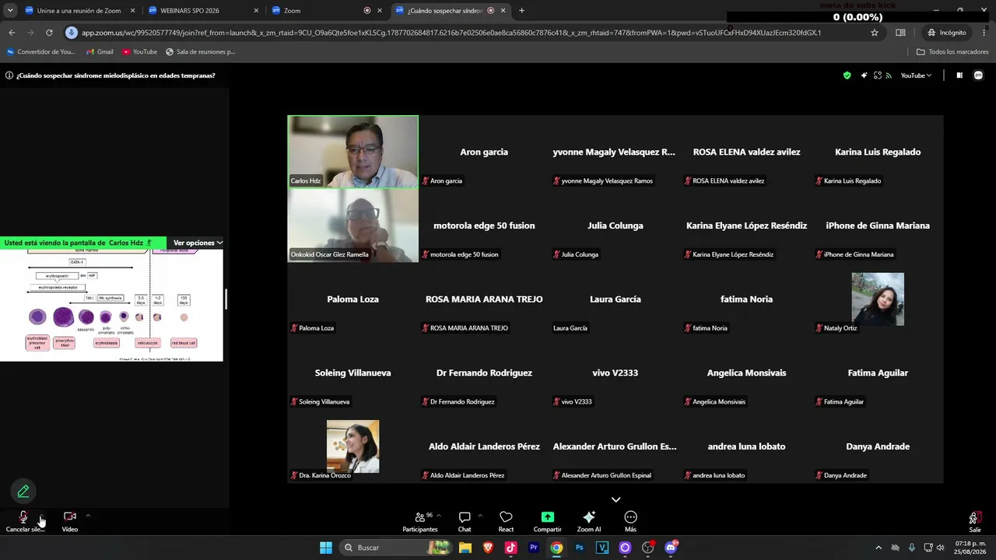Bookmark this page with star icon
This screenshot has width=996, height=560.
pos(875,33)
